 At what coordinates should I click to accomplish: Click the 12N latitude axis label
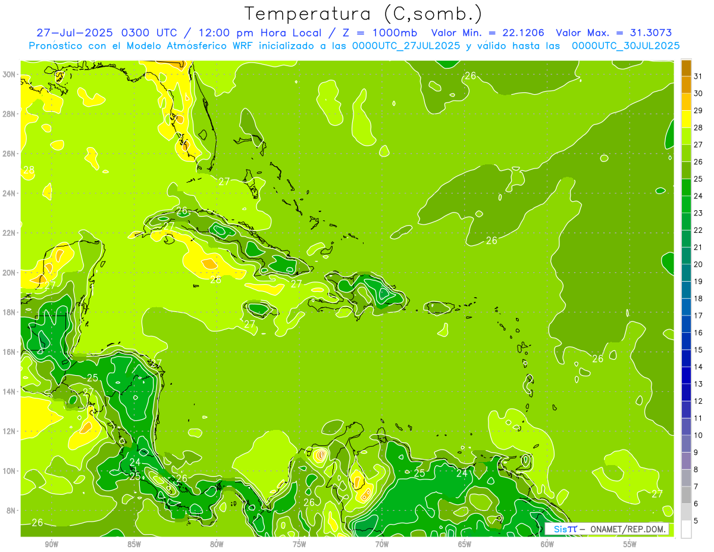8,431
